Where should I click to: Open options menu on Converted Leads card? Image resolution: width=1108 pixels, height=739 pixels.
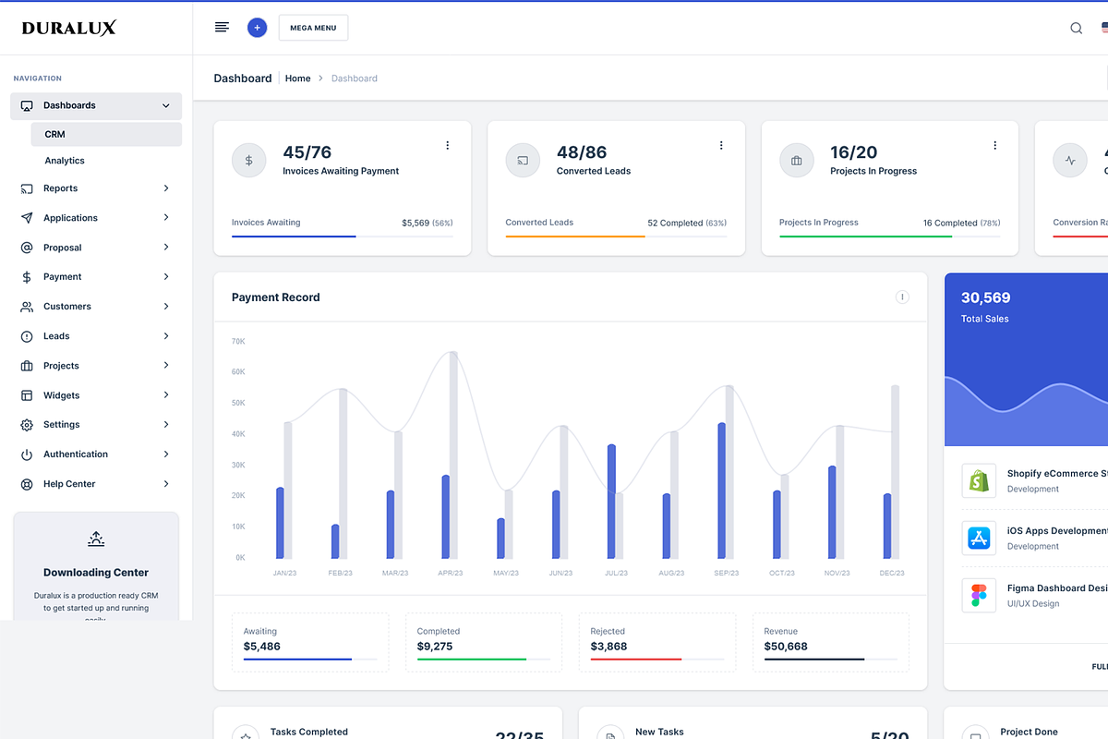point(721,145)
